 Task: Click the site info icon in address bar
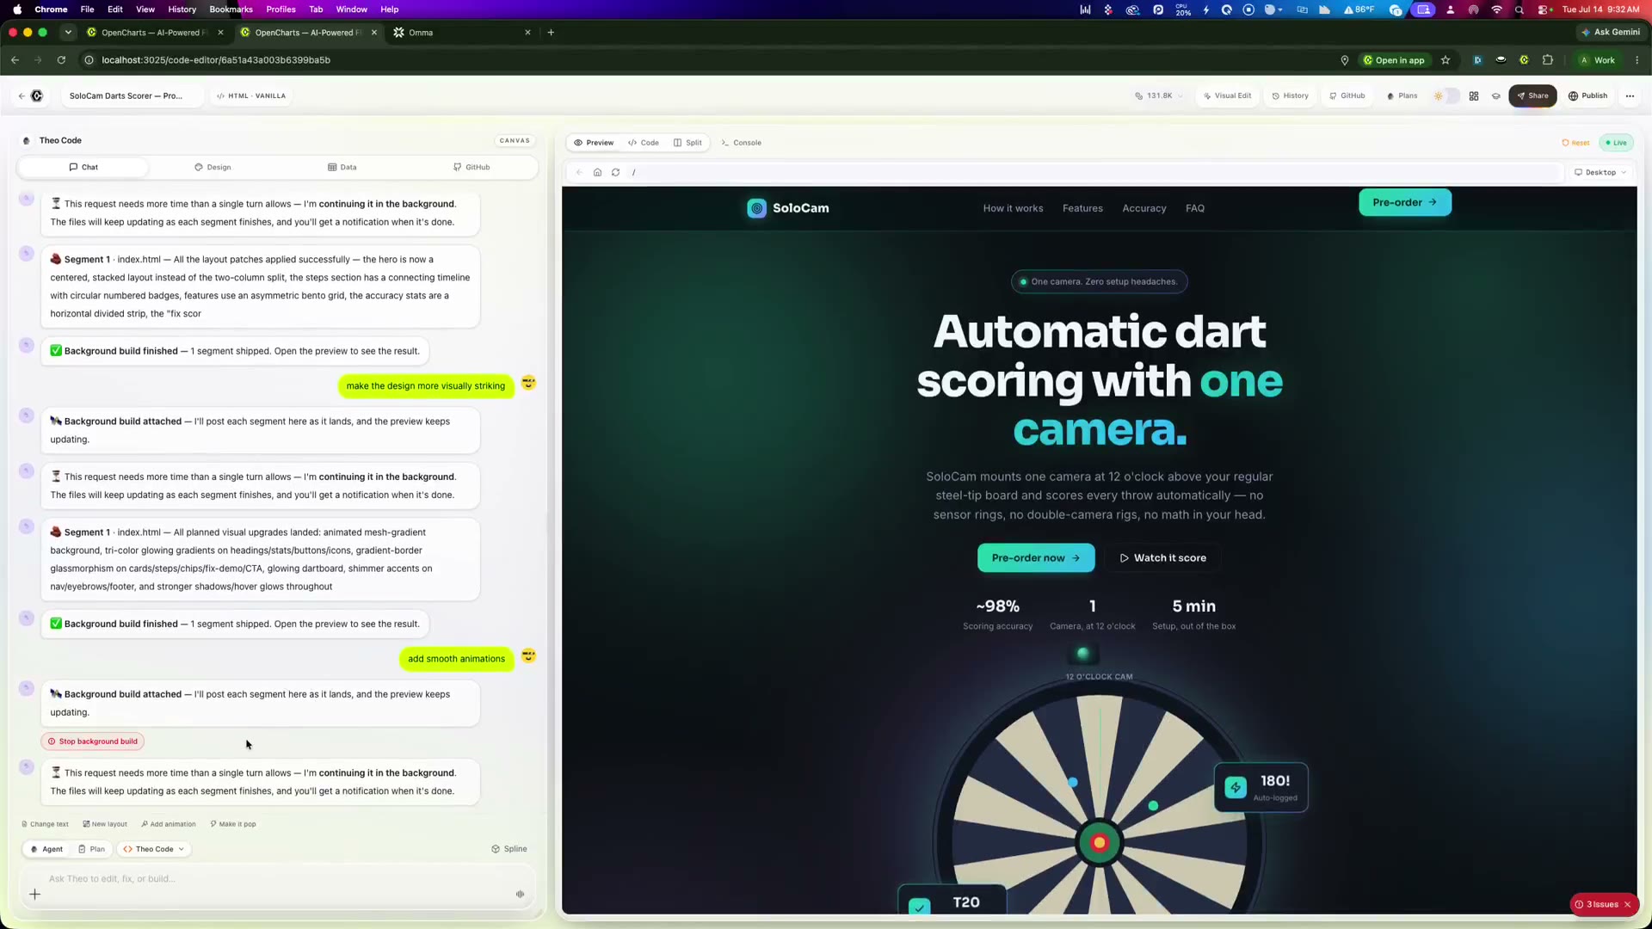coord(88,60)
